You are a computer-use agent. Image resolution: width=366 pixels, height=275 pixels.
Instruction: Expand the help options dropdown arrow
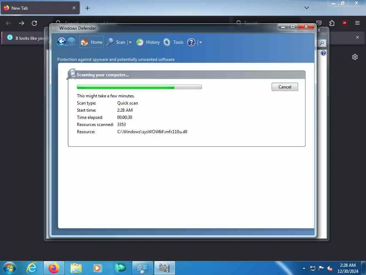(x=201, y=42)
